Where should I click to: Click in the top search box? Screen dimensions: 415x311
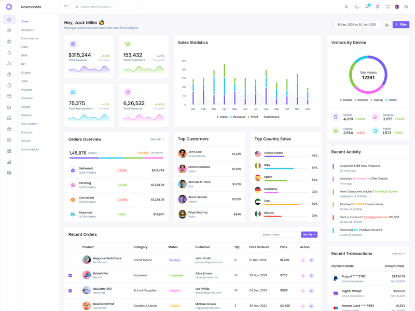pyautogui.click(x=109, y=7)
